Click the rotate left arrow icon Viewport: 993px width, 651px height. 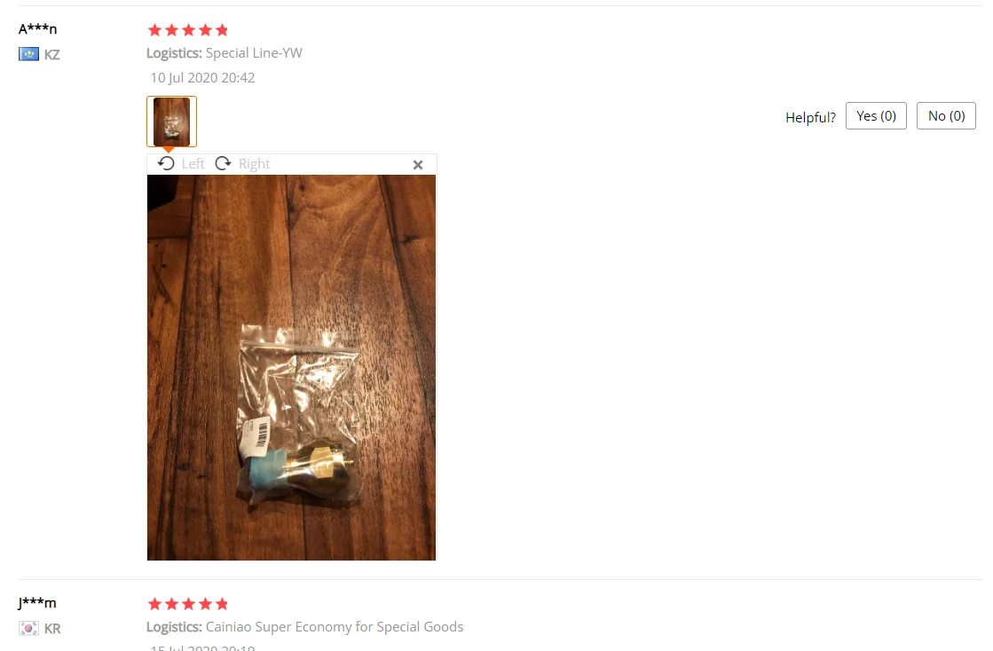tap(166, 164)
